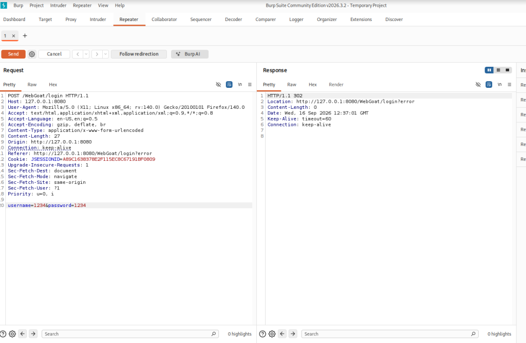Open Request search help icon
Screen dimensions: 526x343
coord(3,334)
